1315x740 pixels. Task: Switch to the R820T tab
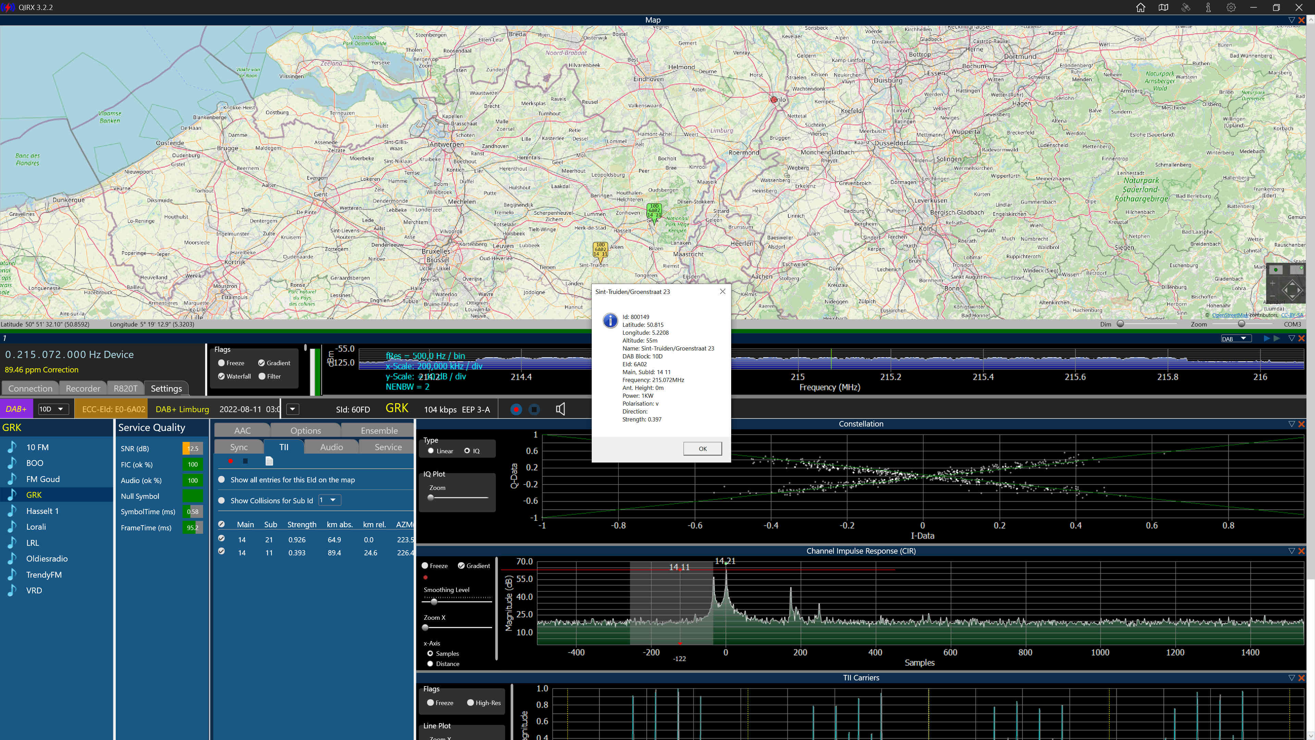[x=125, y=388]
